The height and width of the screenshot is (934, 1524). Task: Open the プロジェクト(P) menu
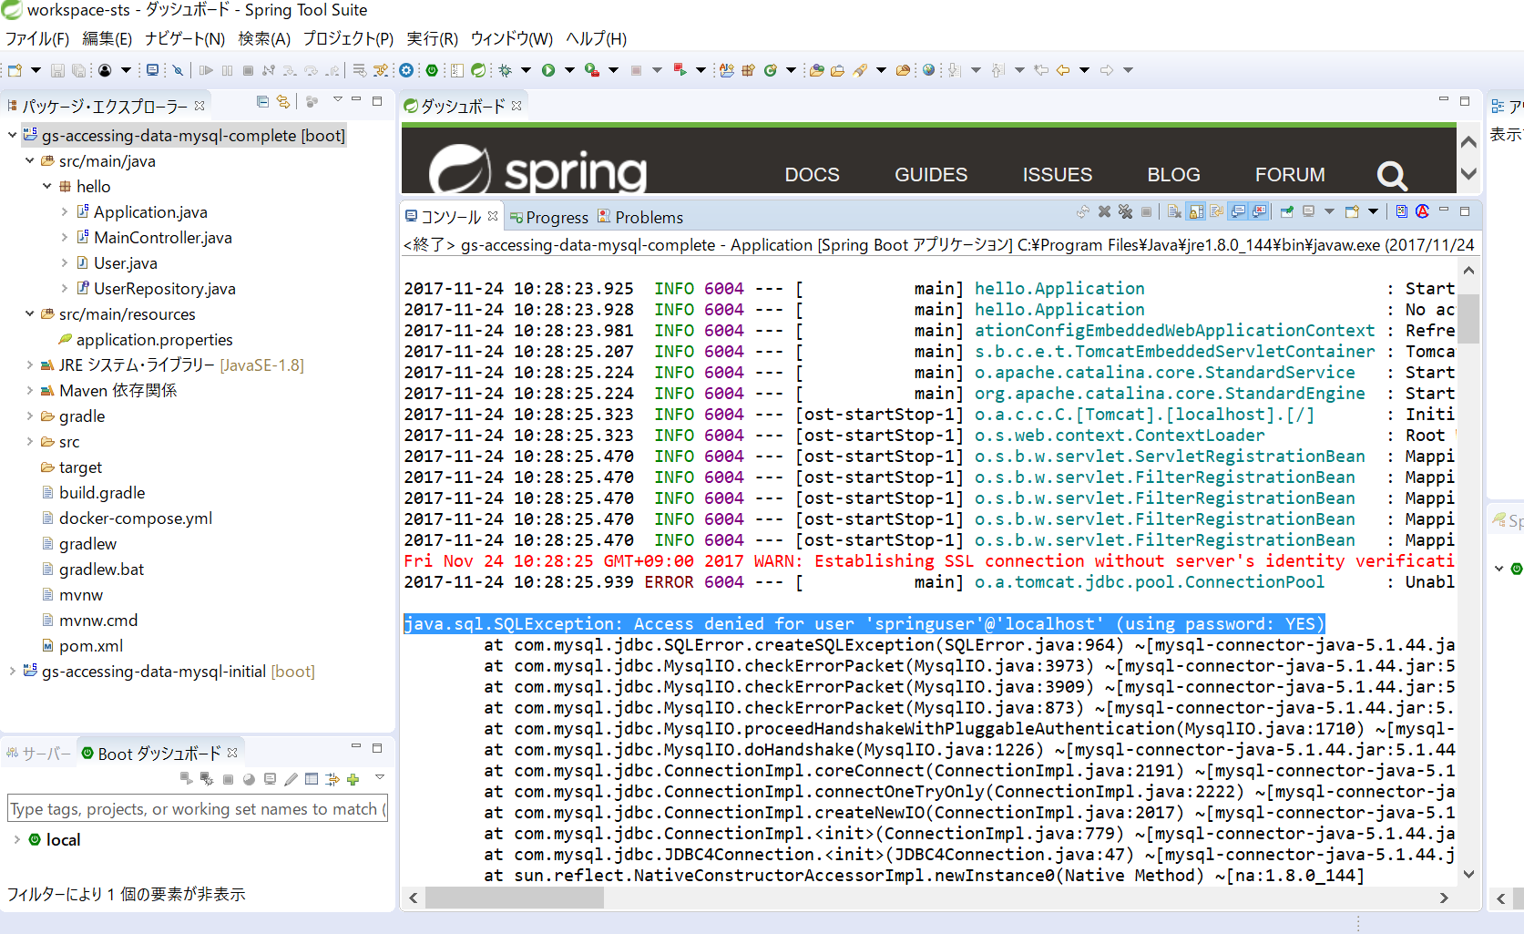(348, 38)
